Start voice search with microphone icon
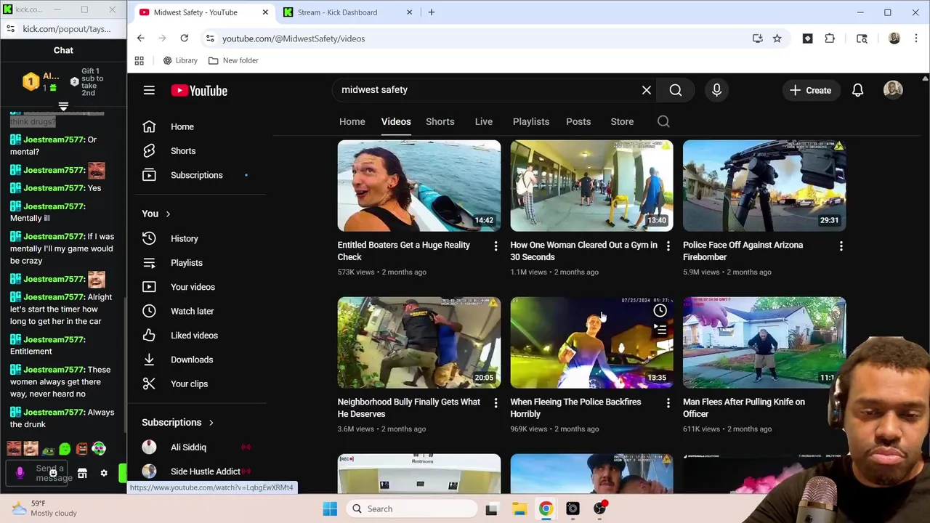 tap(716, 90)
